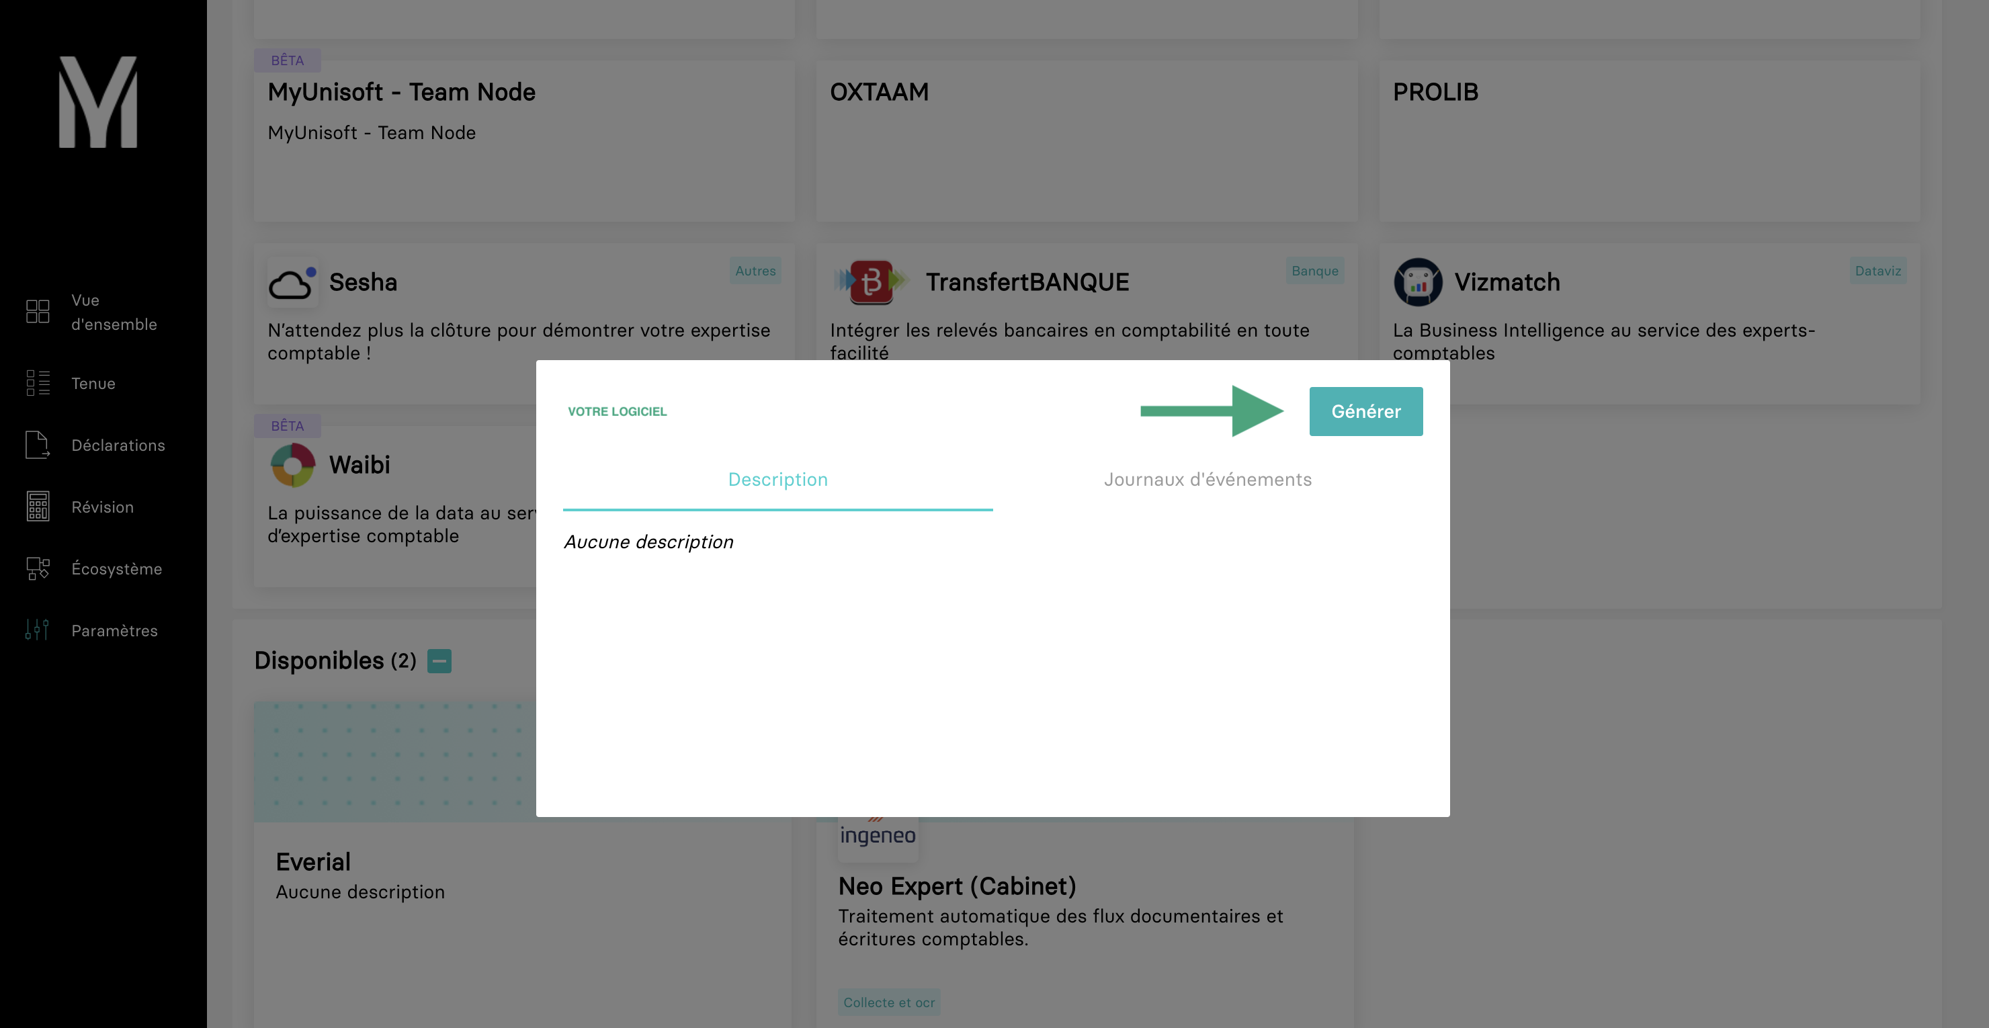This screenshot has width=1989, height=1028.
Task: Click the Générer button
Action: (1366, 411)
